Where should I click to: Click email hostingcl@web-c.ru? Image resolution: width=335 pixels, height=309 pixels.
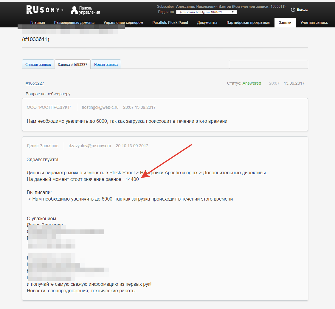click(x=100, y=107)
